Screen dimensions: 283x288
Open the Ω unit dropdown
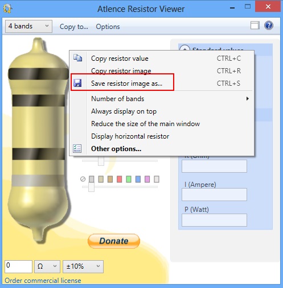click(x=47, y=266)
